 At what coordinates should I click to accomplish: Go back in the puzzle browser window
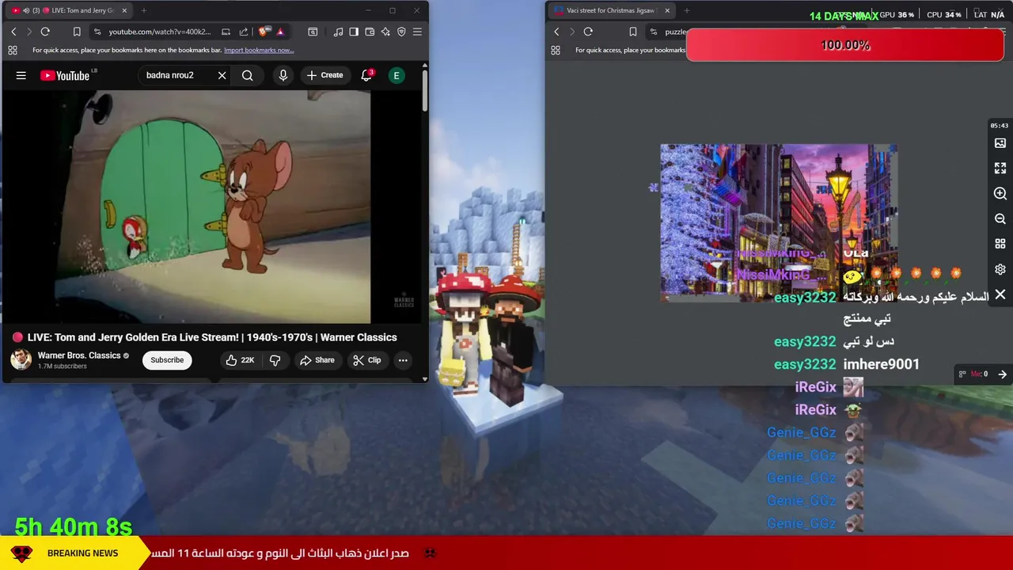pos(556,32)
